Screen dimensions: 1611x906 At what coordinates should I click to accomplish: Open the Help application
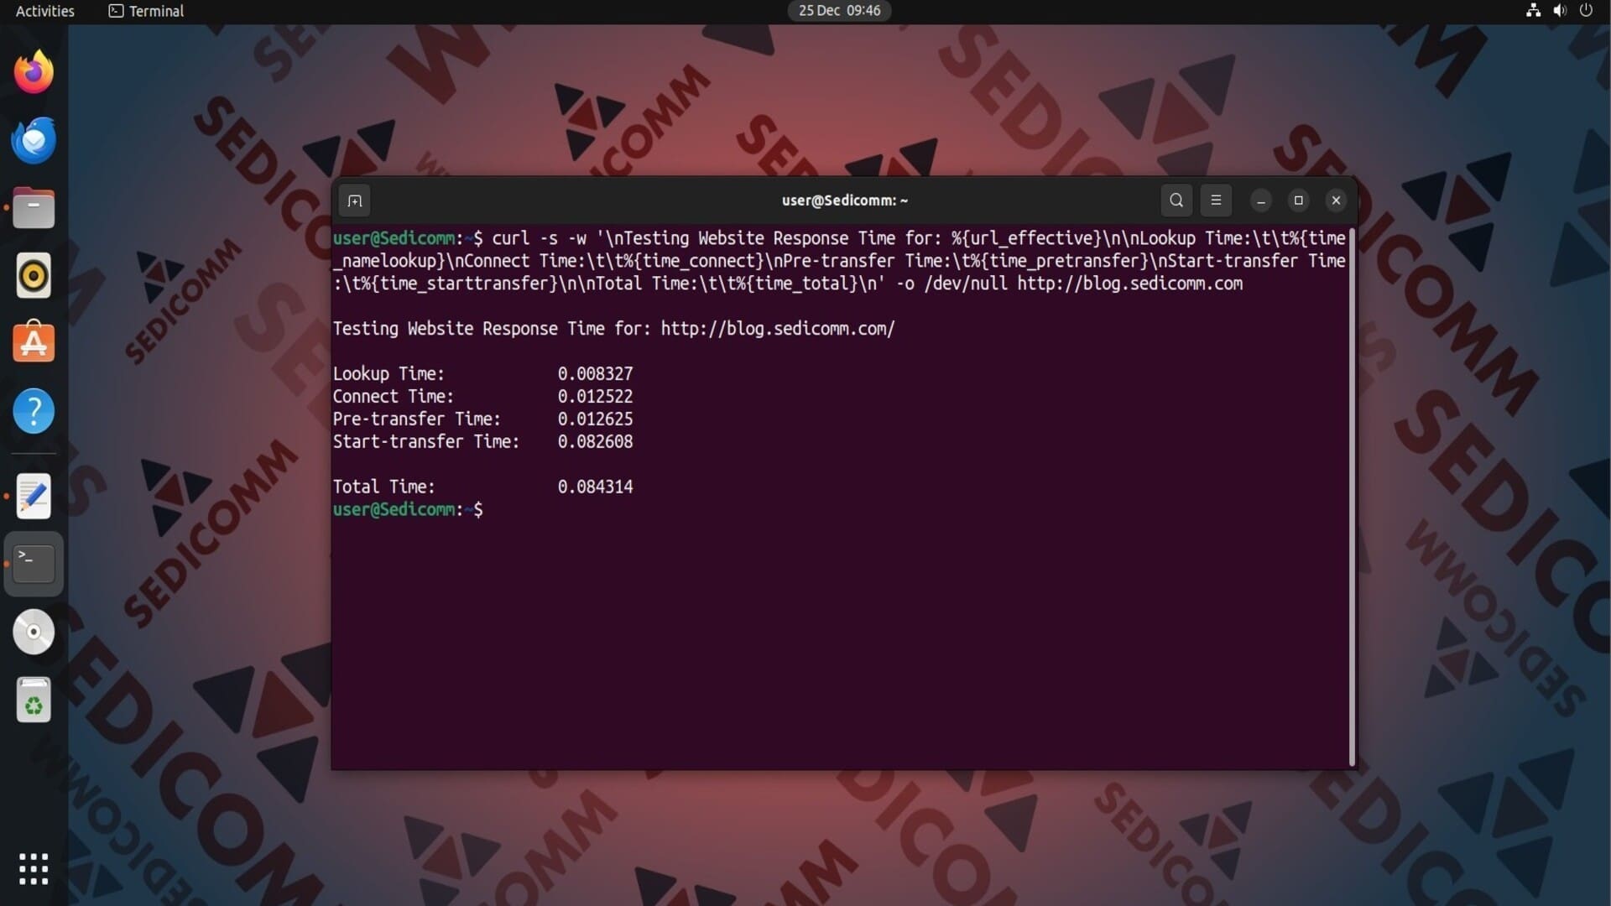34,411
